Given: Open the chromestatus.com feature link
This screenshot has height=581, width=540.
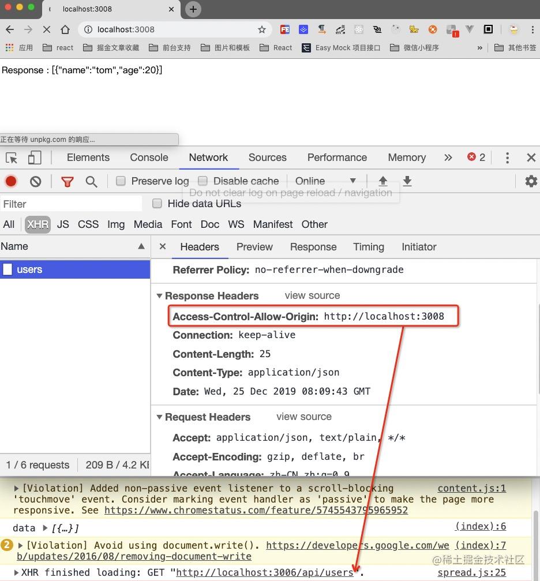Looking at the screenshot, I should tap(256, 510).
